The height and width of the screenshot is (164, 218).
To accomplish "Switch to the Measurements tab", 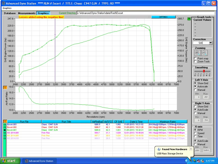I will (27, 13).
